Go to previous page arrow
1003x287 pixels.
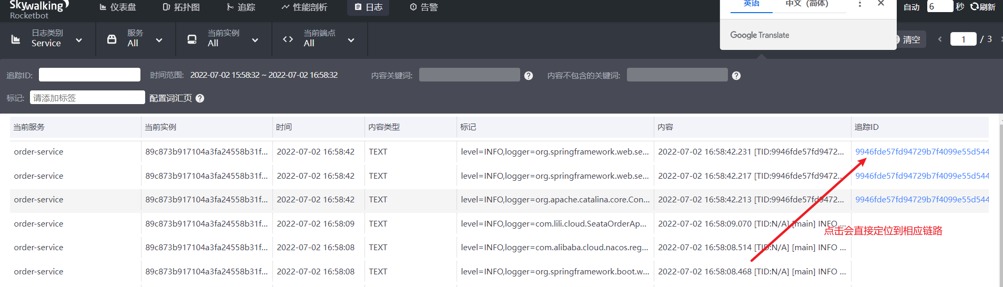(940, 39)
